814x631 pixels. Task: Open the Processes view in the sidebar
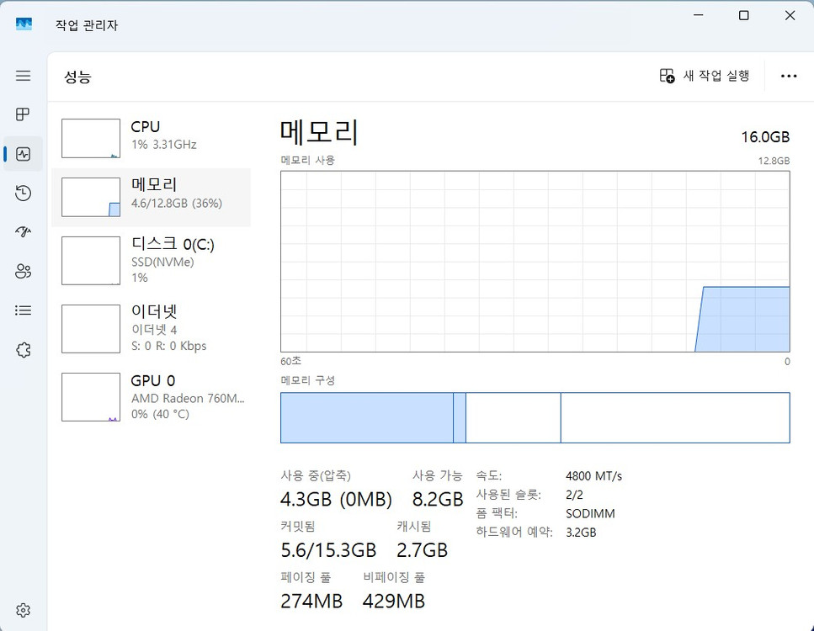click(x=23, y=114)
